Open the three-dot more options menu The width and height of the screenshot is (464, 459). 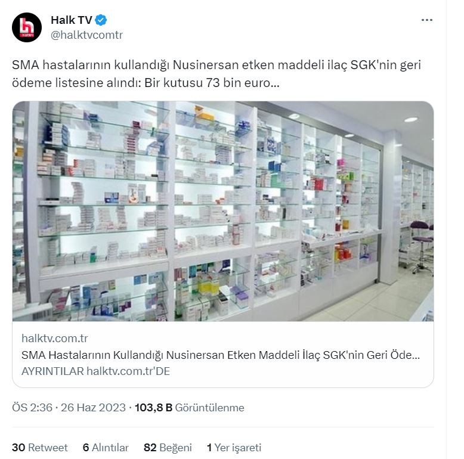[x=426, y=20]
